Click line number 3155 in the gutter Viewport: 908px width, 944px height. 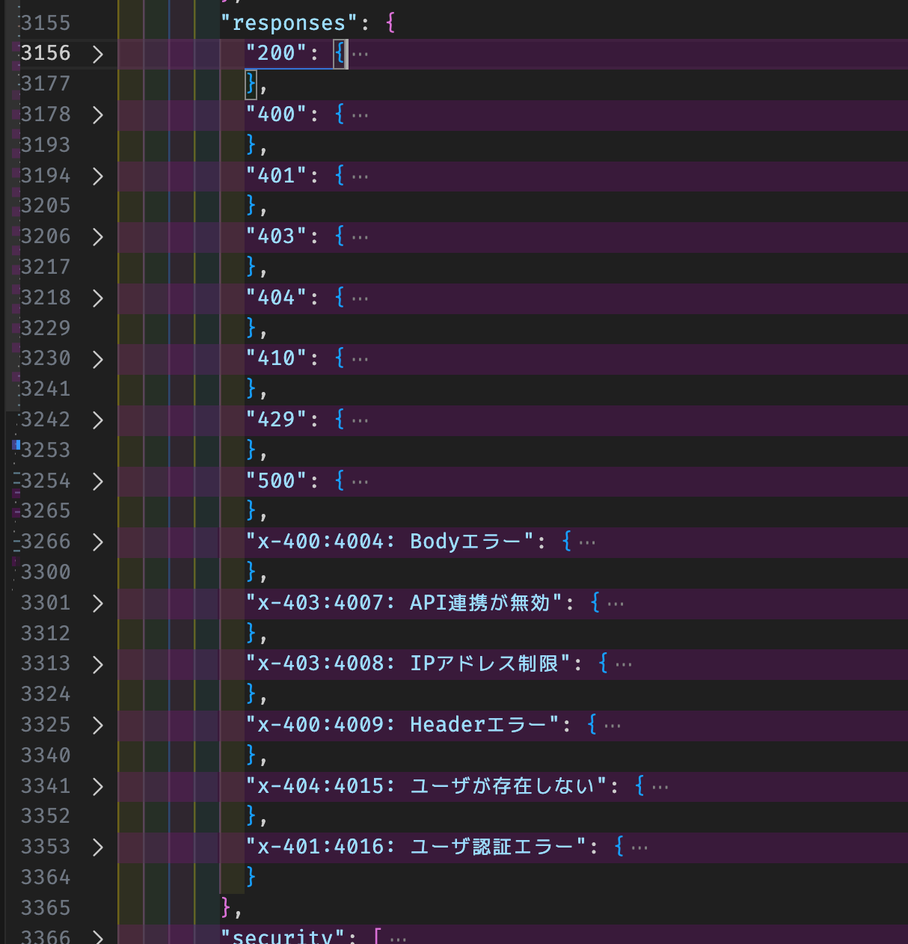[x=46, y=23]
